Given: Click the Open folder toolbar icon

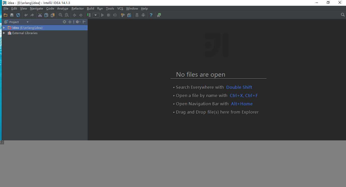Looking at the screenshot, I should pos(5,15).
